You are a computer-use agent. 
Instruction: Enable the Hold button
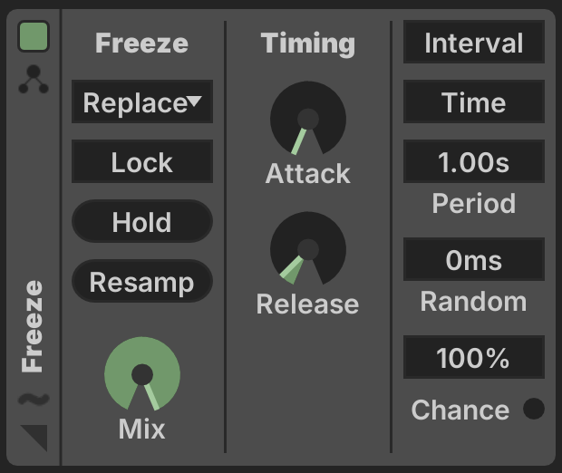click(x=142, y=221)
